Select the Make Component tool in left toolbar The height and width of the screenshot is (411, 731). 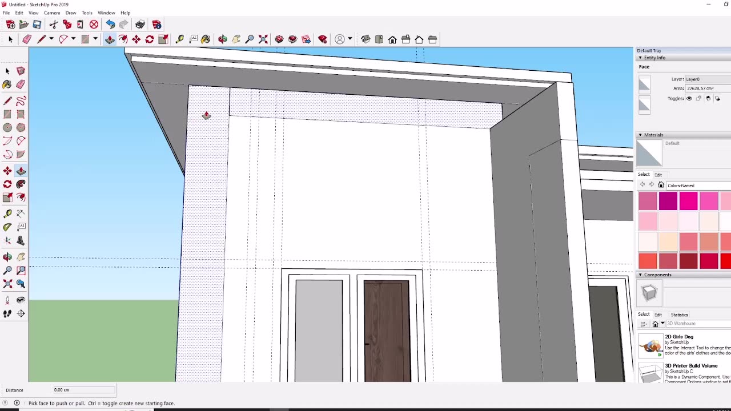[21, 71]
